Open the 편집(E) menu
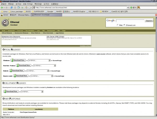 pyautogui.click(x=11, y=4)
